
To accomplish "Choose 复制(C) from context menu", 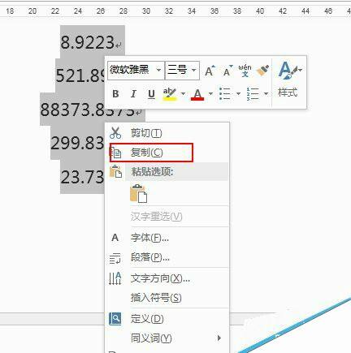I will tap(167, 153).
